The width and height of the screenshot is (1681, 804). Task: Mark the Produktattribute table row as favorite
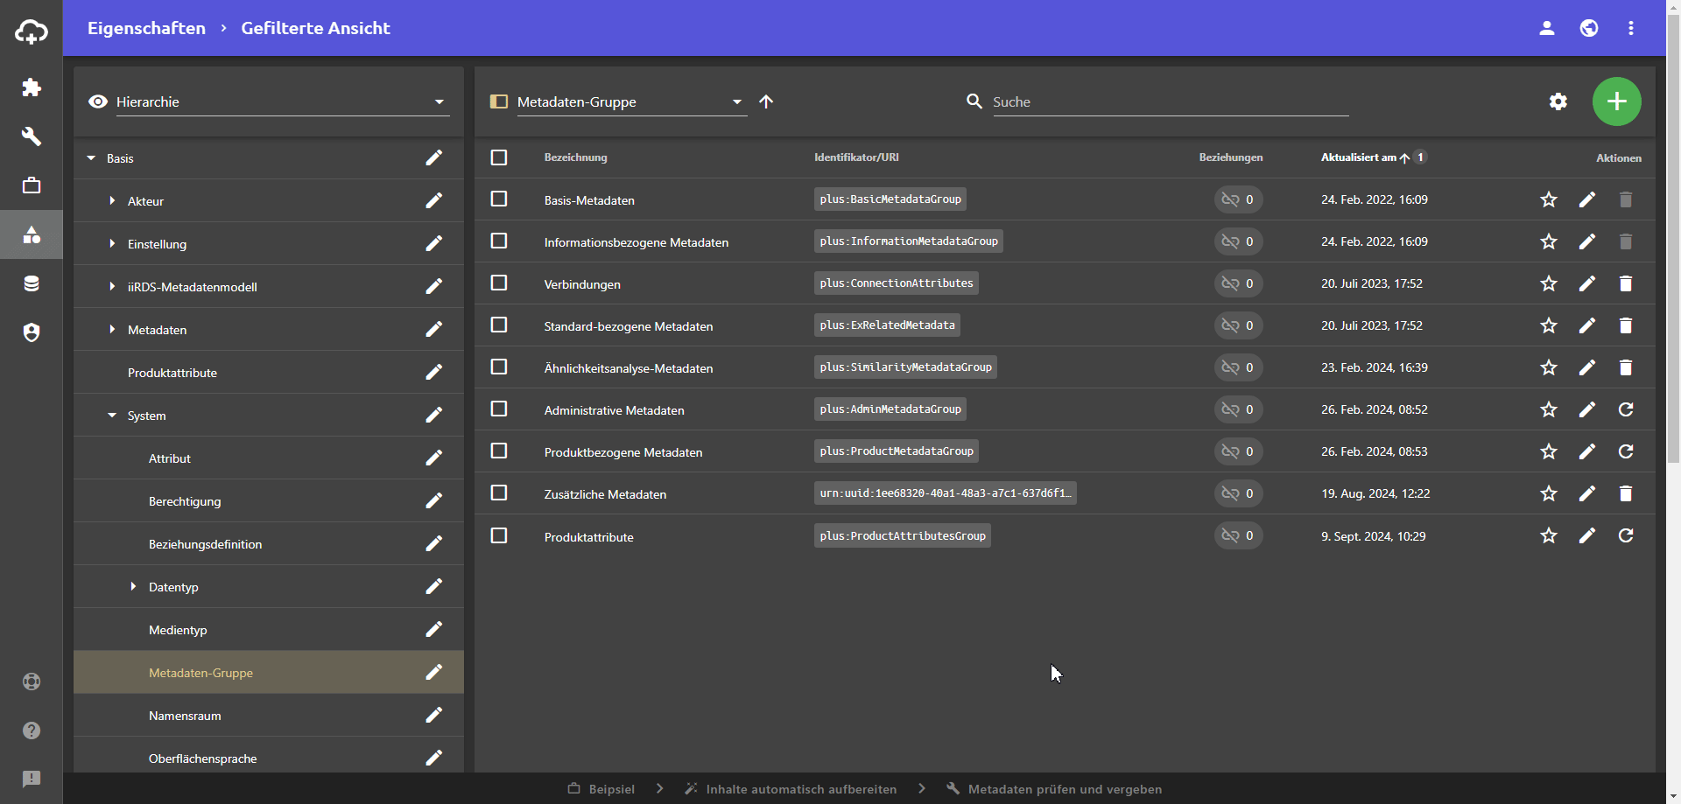point(1549,535)
